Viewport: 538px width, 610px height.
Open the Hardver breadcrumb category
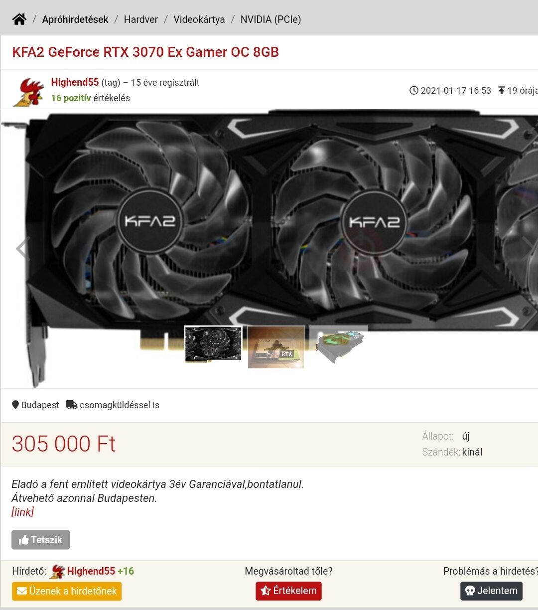(141, 19)
